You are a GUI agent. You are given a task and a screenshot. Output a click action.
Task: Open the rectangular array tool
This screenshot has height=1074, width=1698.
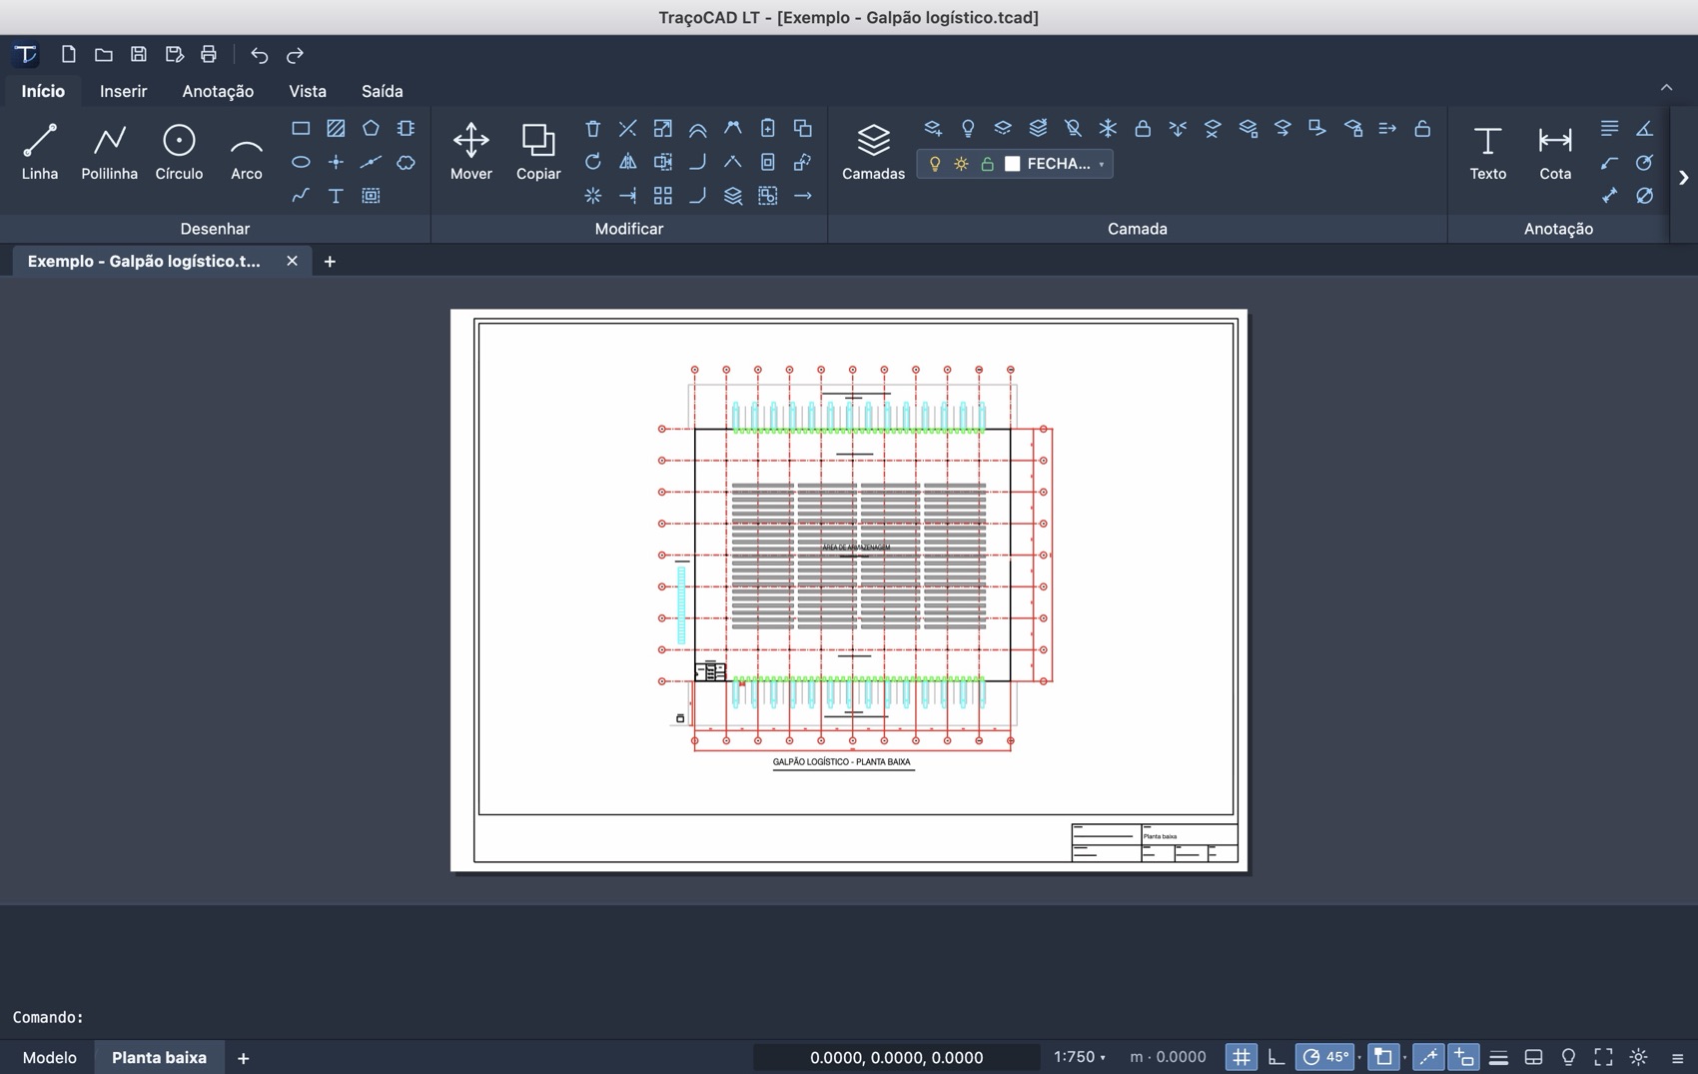point(662,196)
